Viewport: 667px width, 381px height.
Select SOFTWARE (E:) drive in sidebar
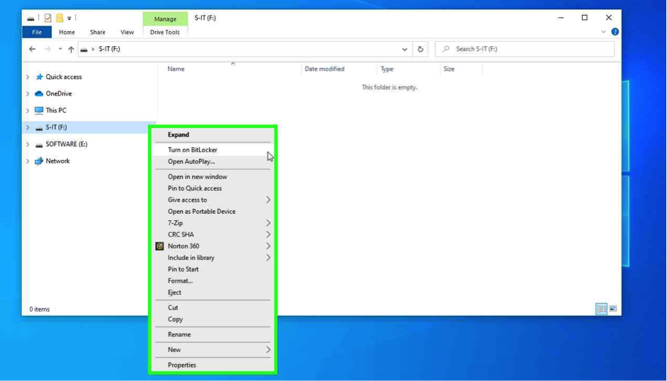[x=66, y=144]
